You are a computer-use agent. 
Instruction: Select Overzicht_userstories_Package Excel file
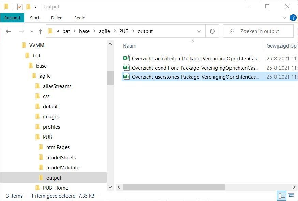pyautogui.click(x=195, y=77)
